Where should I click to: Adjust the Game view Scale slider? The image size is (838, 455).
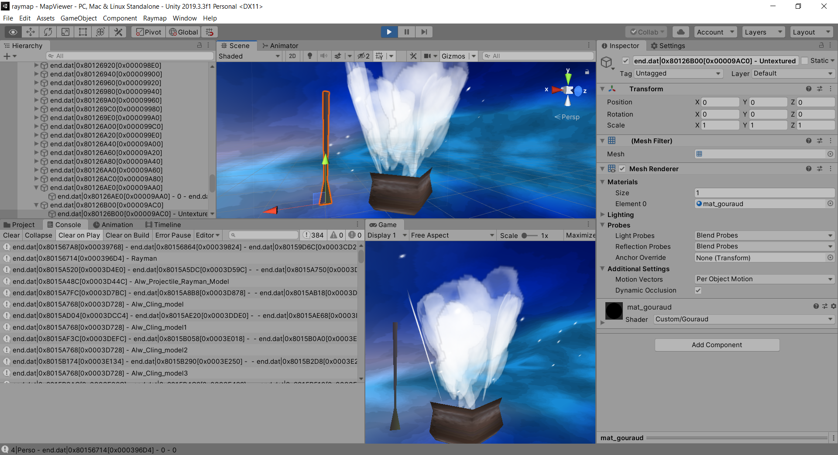[529, 235]
